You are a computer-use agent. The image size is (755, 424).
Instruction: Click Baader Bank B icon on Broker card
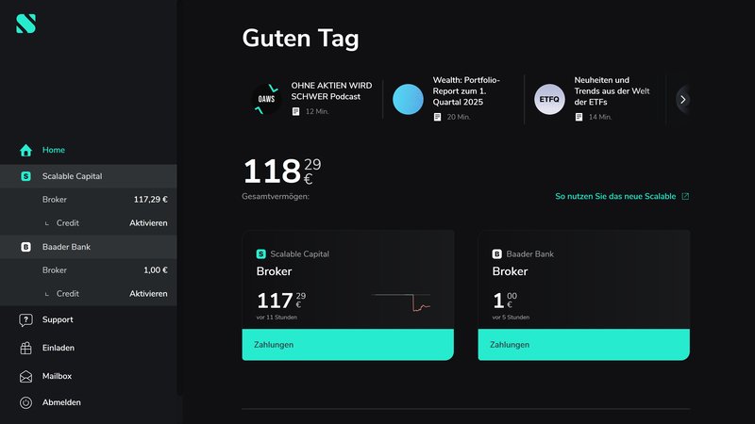tap(497, 253)
